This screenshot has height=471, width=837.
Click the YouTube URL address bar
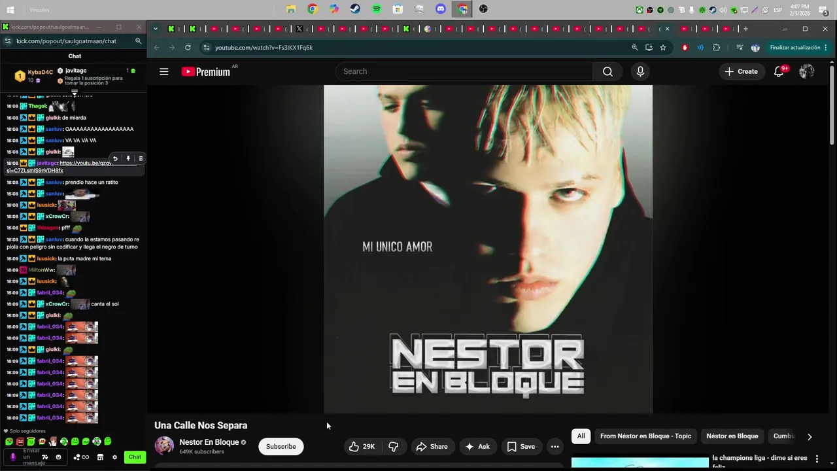point(412,48)
